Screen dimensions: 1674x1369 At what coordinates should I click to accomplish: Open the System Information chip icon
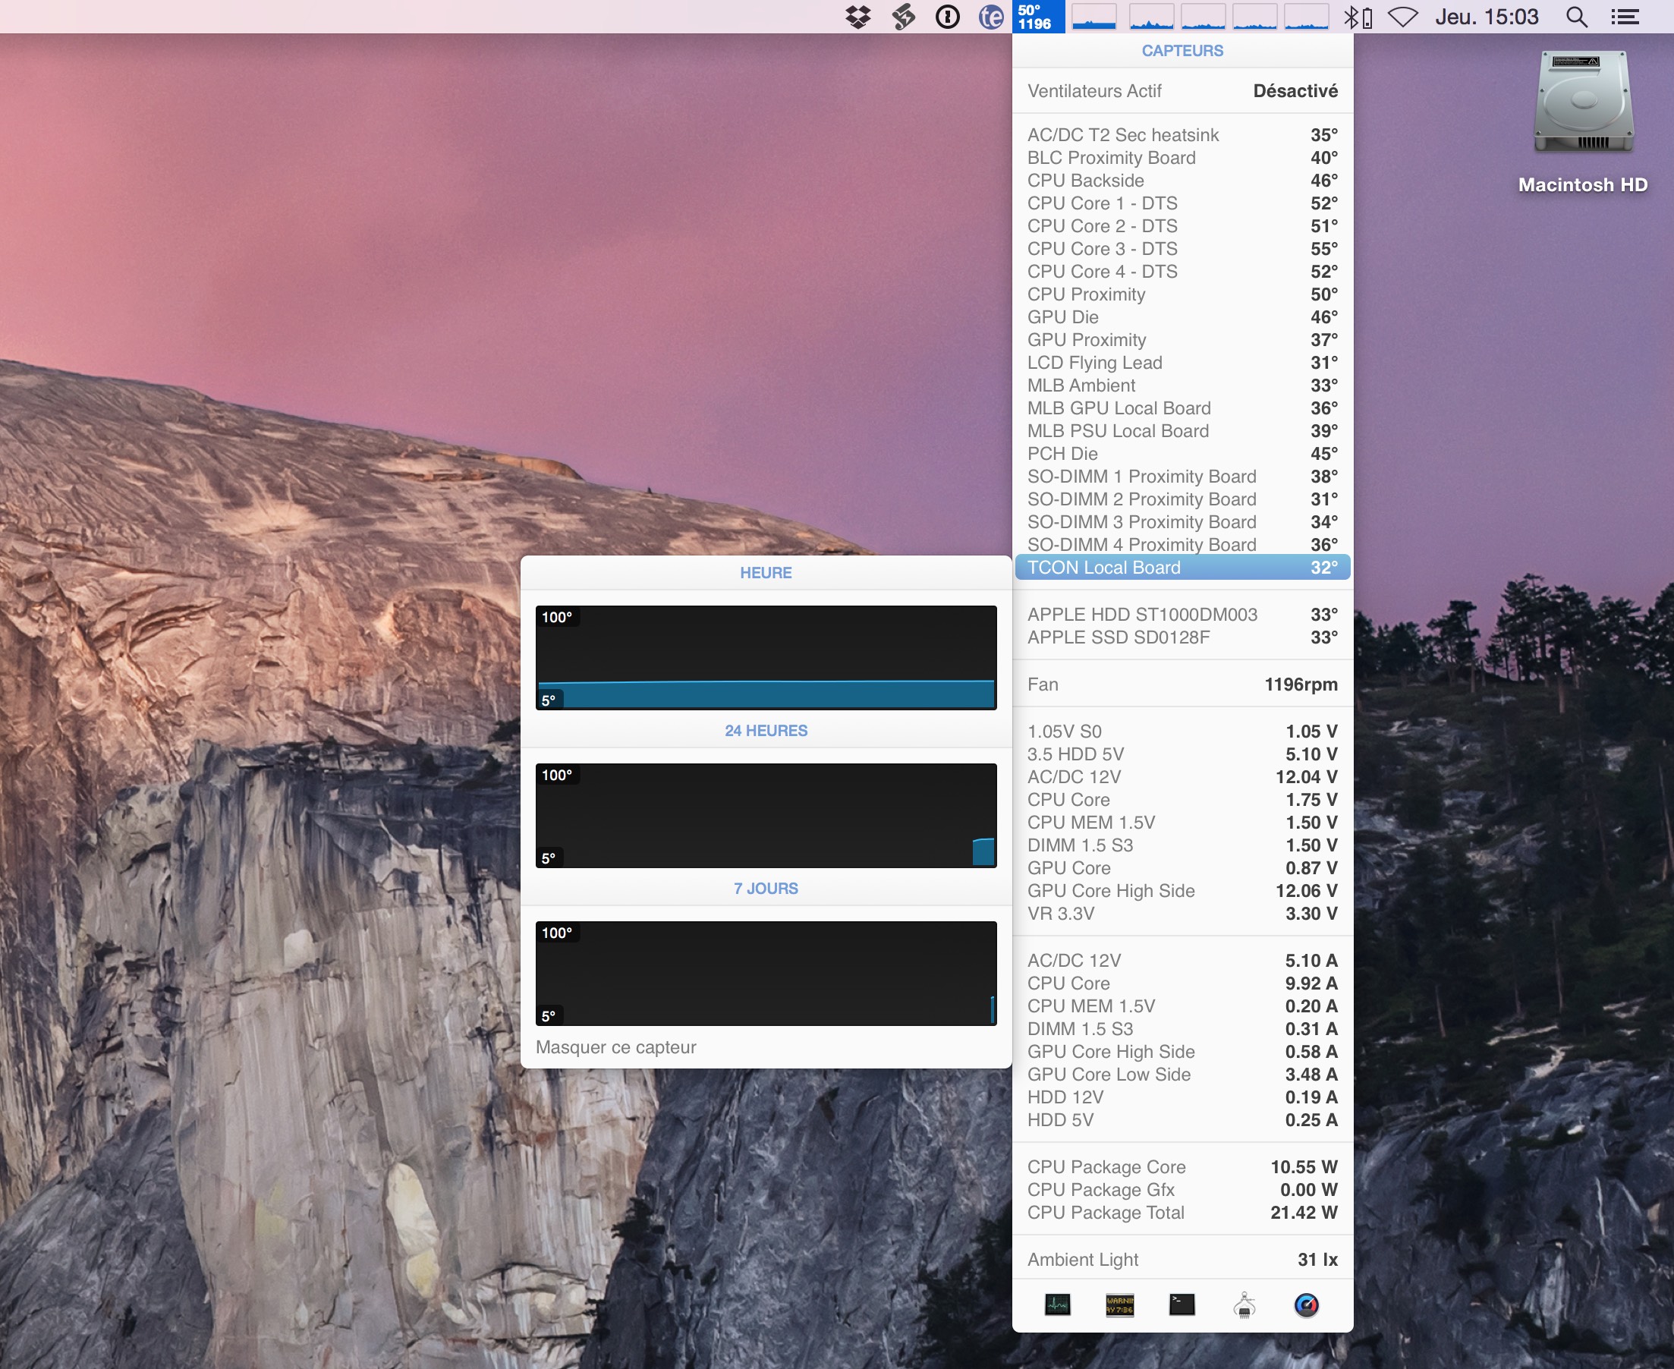[1244, 1305]
